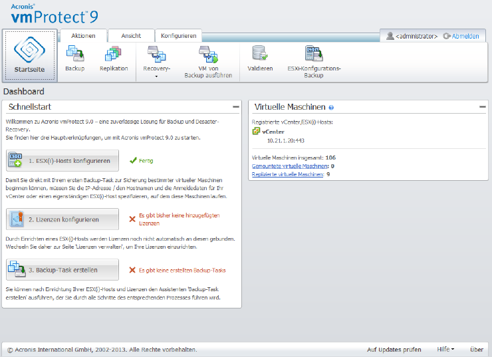Click 3. Backup-Task erstellen button

point(62,270)
